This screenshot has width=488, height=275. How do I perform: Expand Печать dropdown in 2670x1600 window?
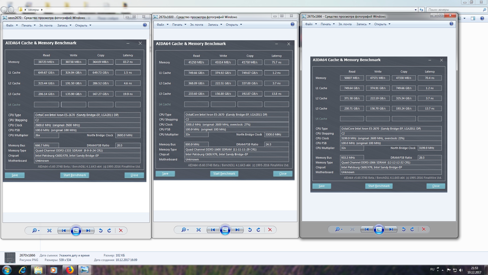179,25
